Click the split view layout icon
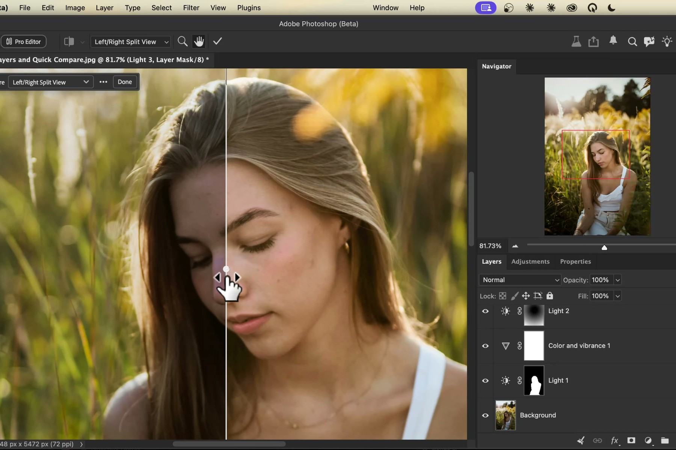Viewport: 676px width, 450px height. [x=69, y=41]
